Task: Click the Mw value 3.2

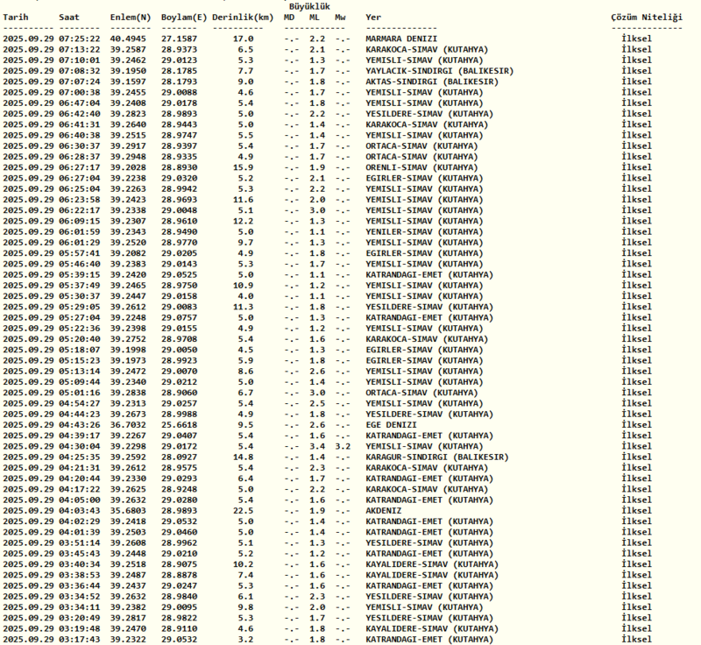Action: [x=343, y=447]
